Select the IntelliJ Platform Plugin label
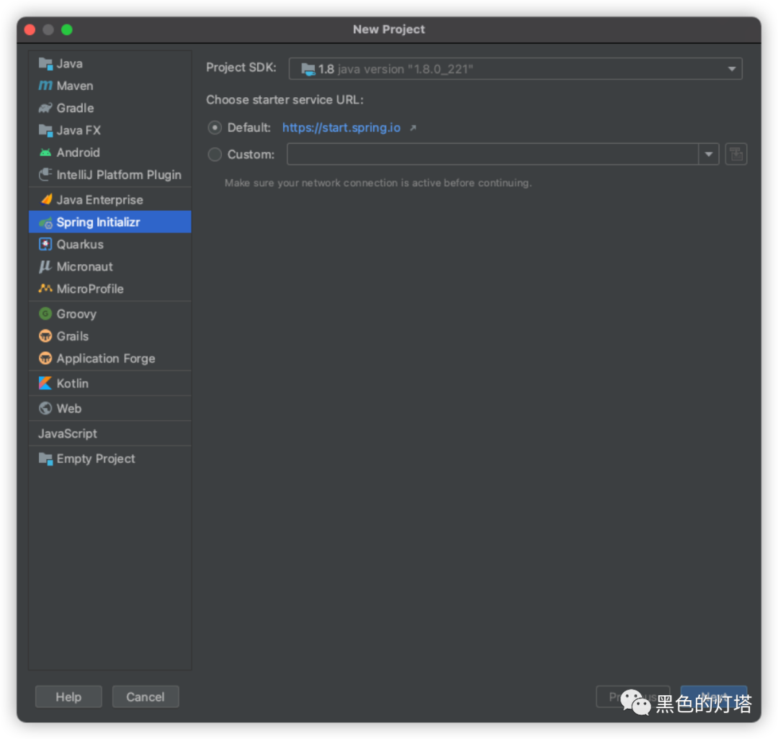The image size is (778, 739). pyautogui.click(x=119, y=175)
